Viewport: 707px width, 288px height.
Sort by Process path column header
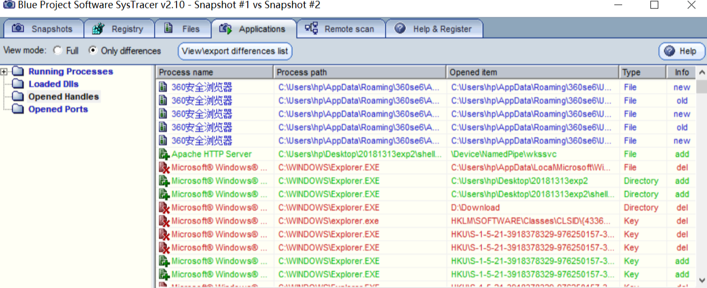tap(360, 72)
